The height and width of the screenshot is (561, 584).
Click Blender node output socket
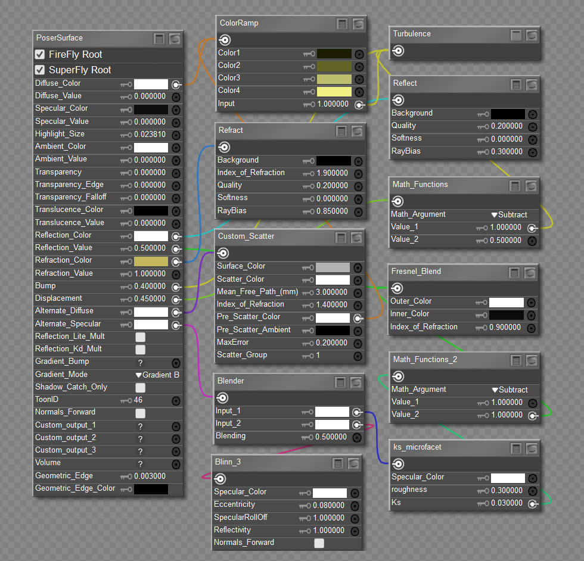(222, 398)
